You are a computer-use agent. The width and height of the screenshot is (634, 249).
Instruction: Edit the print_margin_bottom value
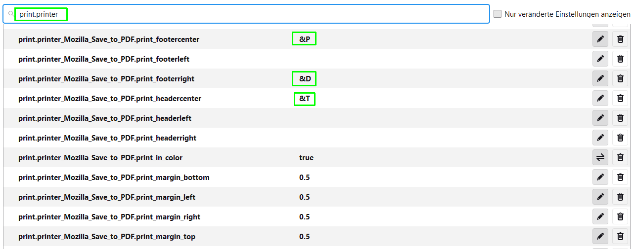[600, 178]
